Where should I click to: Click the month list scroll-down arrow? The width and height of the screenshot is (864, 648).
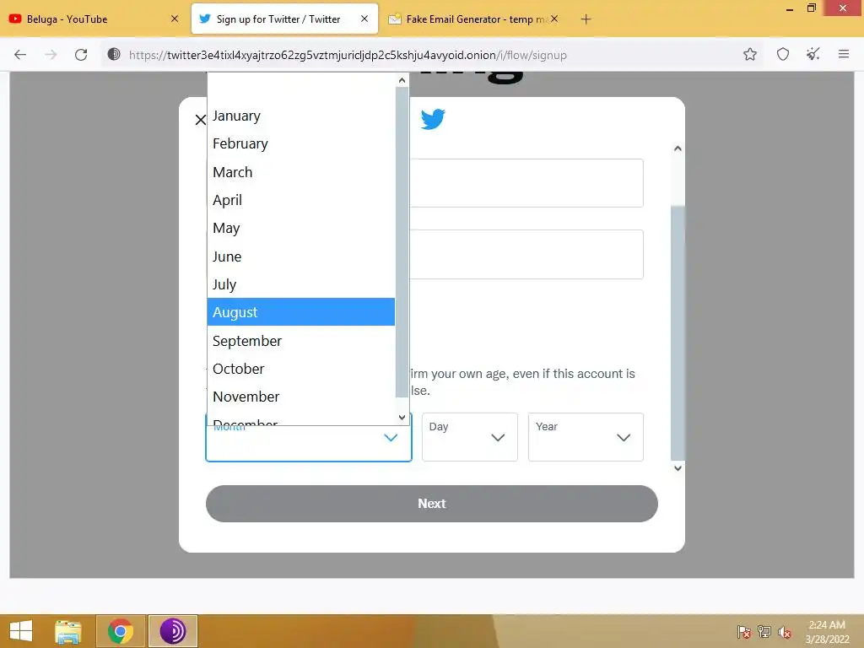(402, 418)
